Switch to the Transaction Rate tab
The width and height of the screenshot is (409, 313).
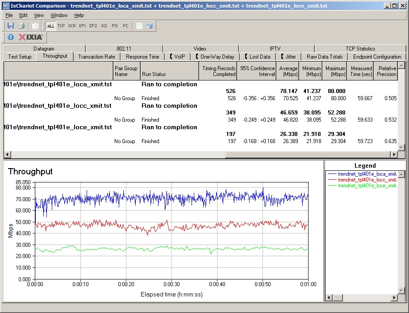point(96,57)
